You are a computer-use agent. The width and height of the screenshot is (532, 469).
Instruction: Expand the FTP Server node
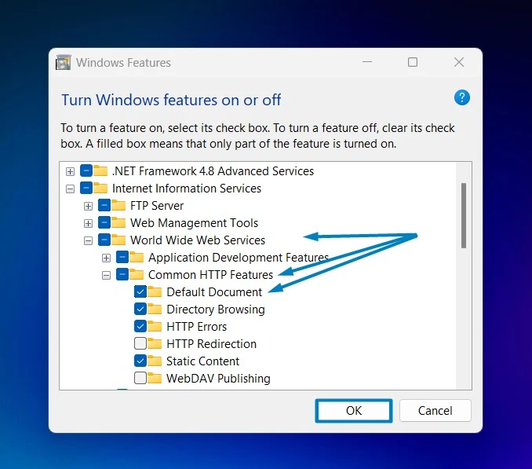click(88, 206)
